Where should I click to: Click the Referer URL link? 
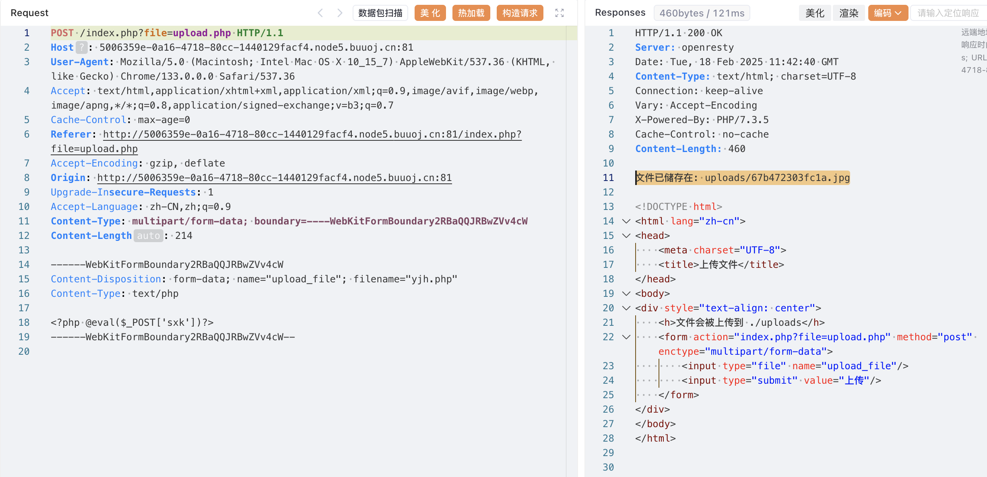tap(312, 134)
